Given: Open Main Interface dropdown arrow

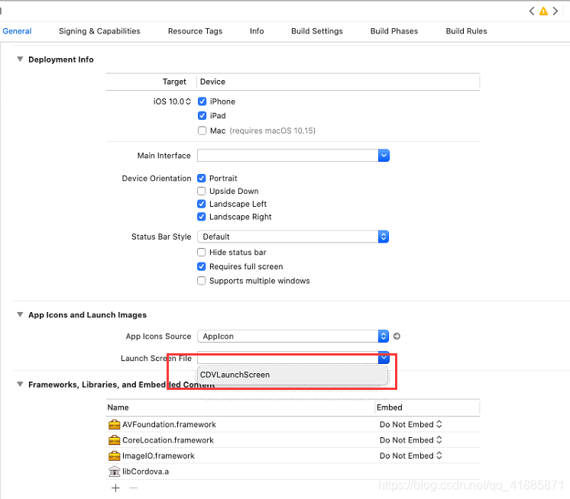Looking at the screenshot, I should tap(384, 156).
